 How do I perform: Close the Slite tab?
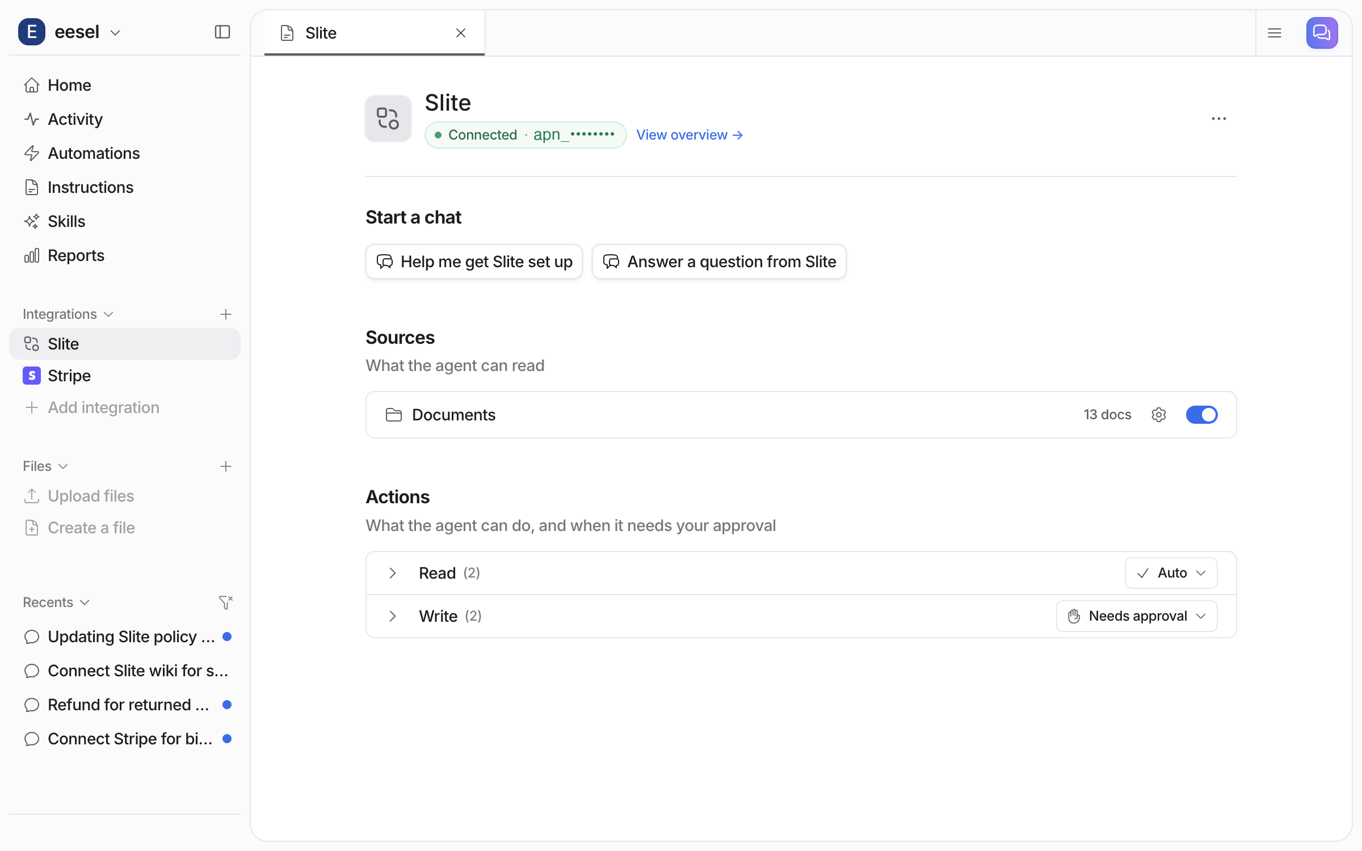click(x=461, y=33)
